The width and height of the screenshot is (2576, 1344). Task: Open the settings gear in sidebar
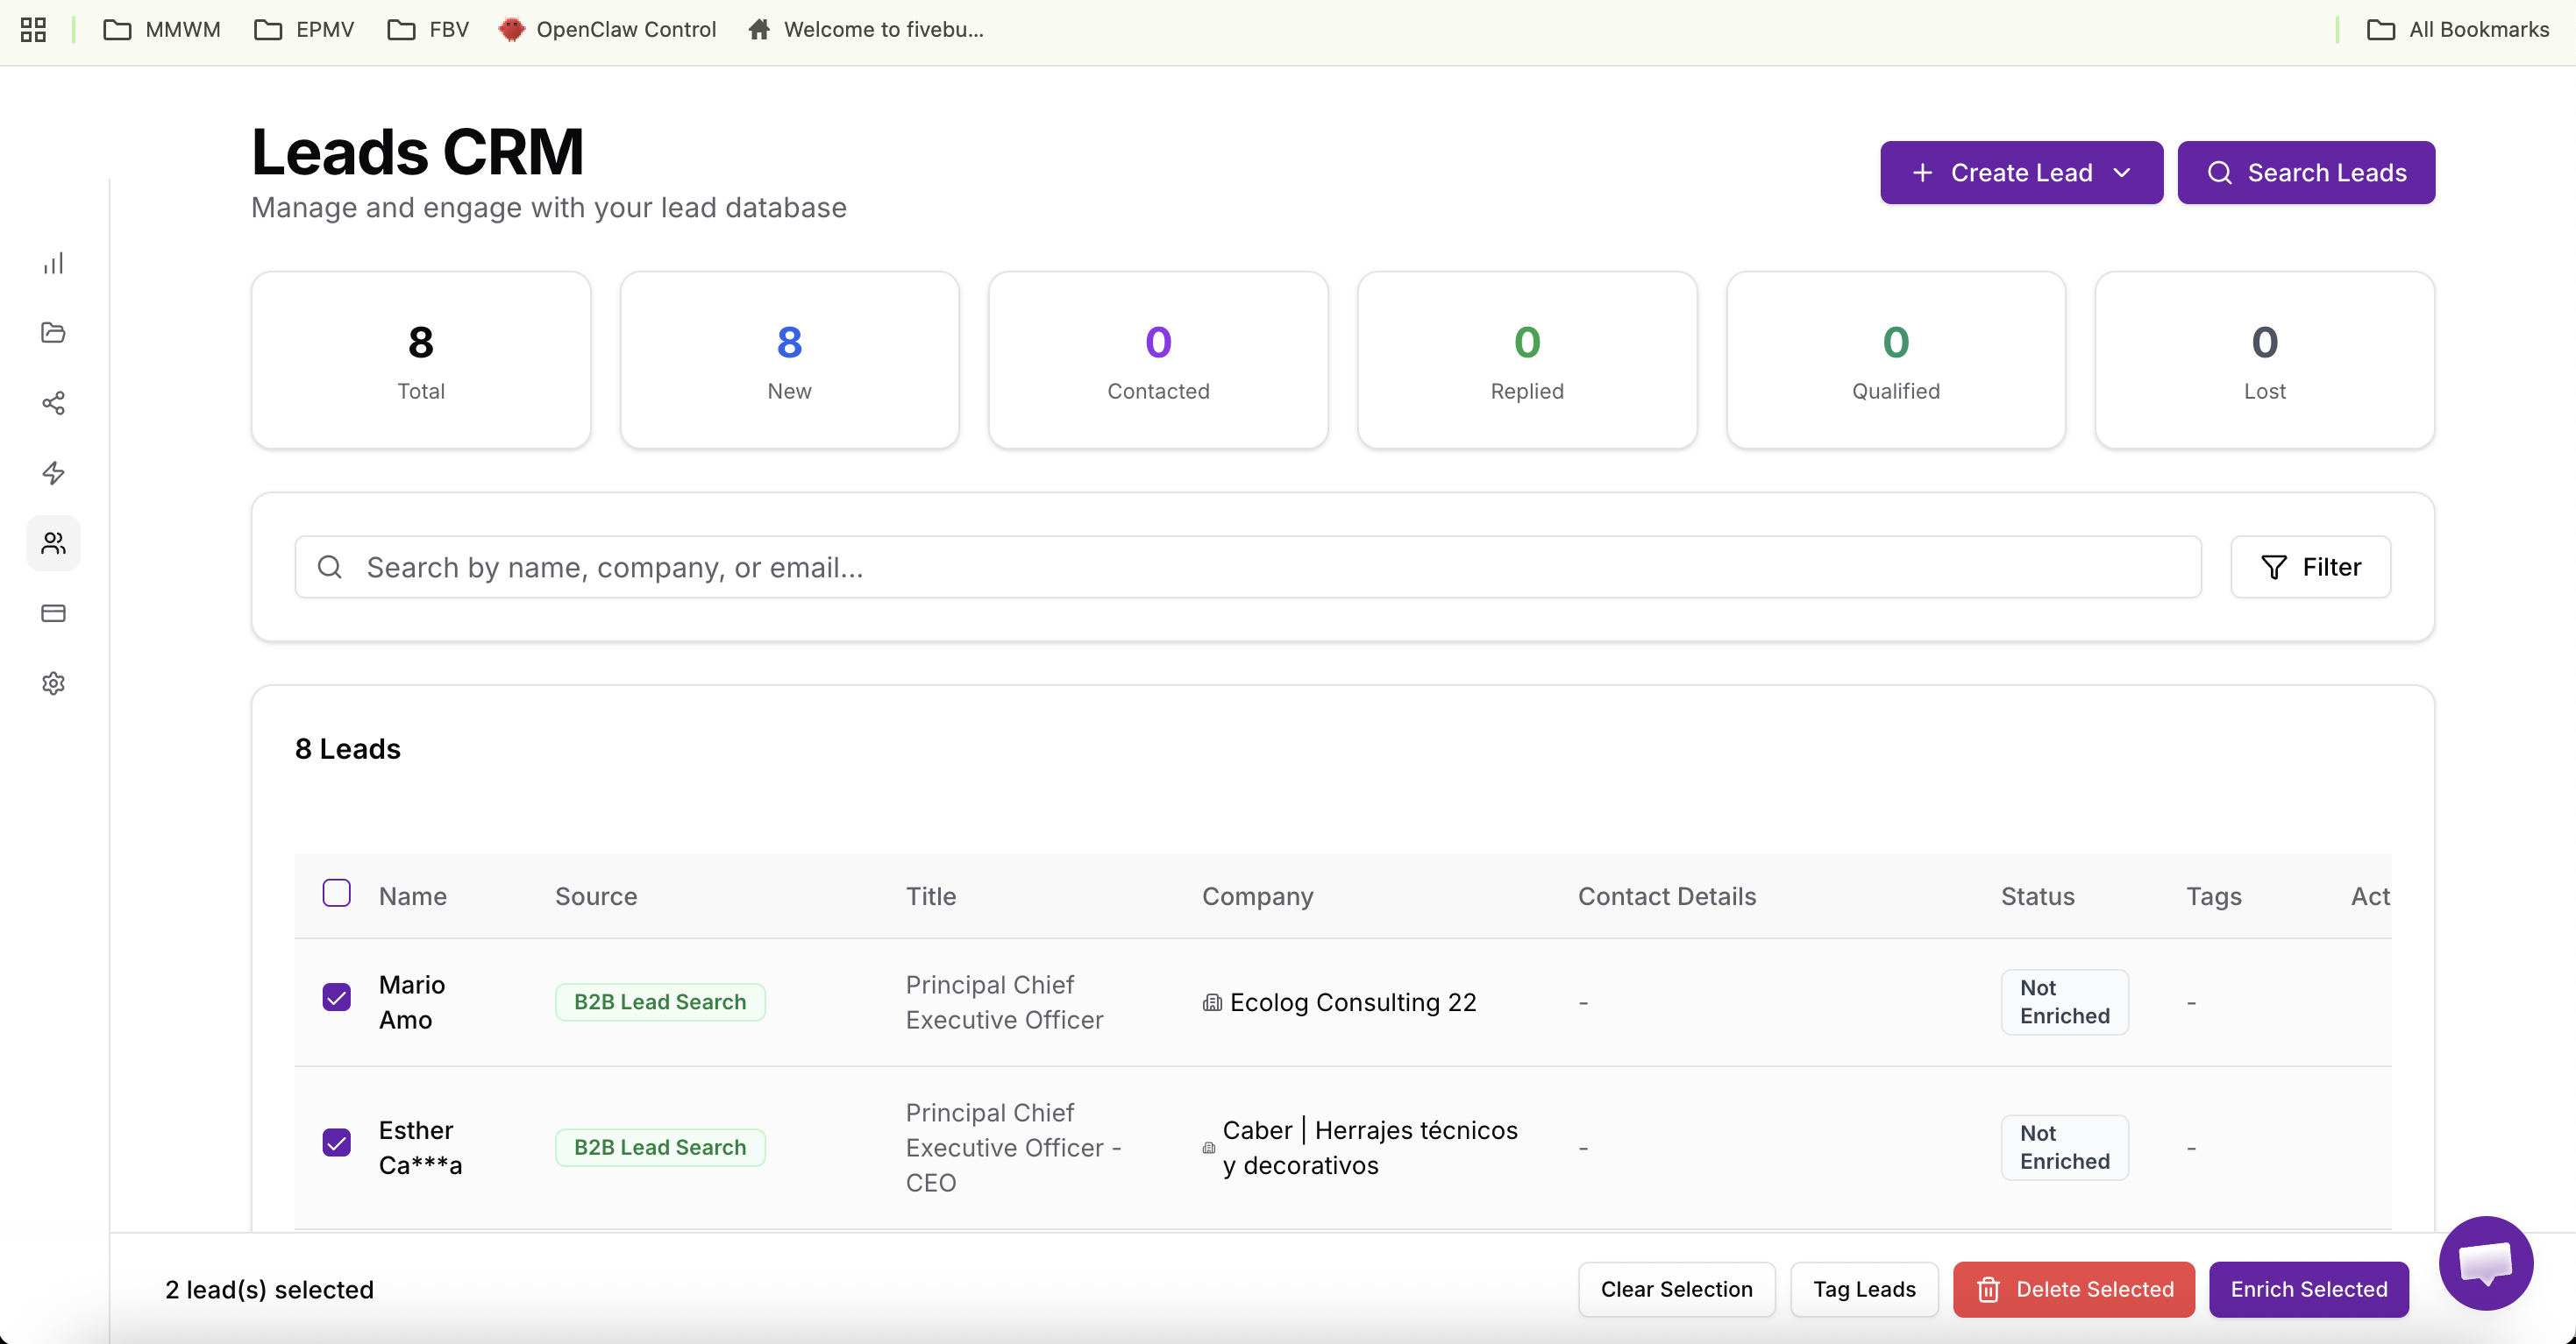pyautogui.click(x=53, y=683)
